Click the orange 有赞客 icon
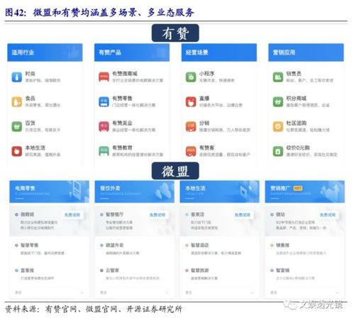The image size is (354, 320). [191, 151]
